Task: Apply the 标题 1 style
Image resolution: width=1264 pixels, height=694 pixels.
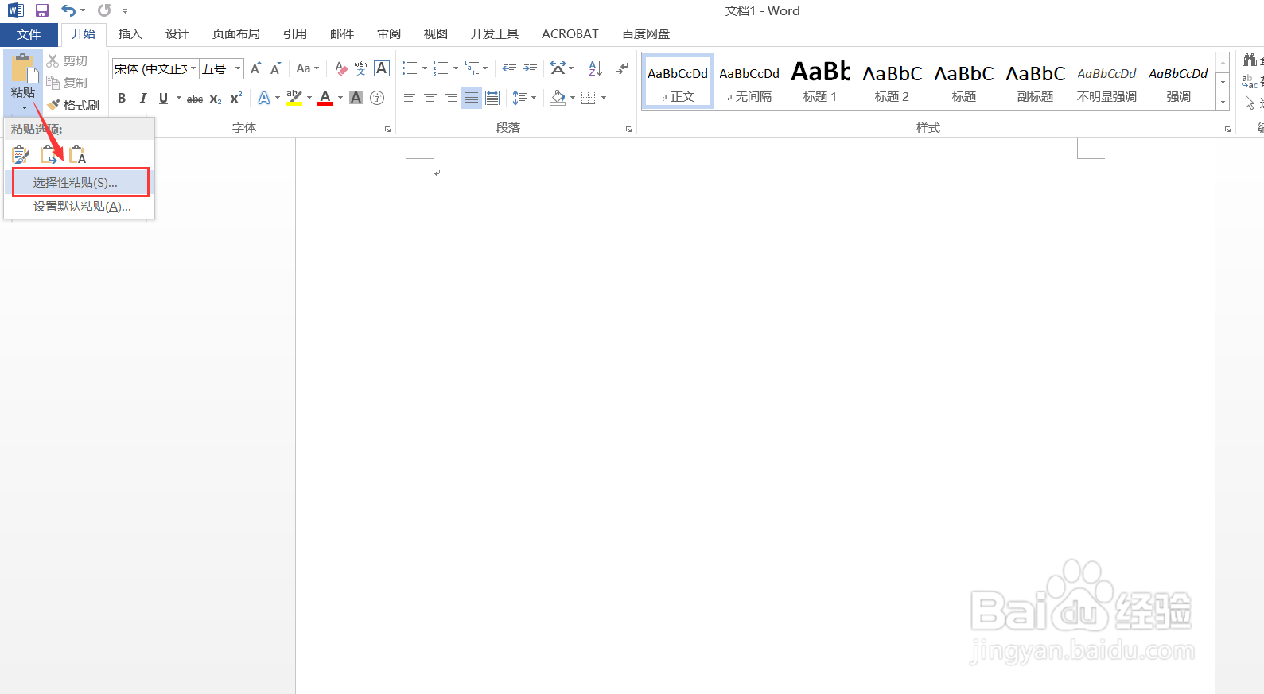Action: click(x=820, y=81)
